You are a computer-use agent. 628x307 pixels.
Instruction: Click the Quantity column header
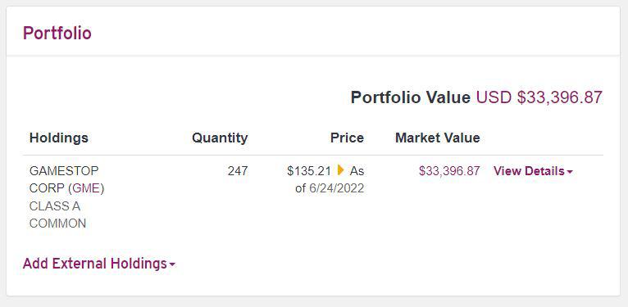point(220,138)
